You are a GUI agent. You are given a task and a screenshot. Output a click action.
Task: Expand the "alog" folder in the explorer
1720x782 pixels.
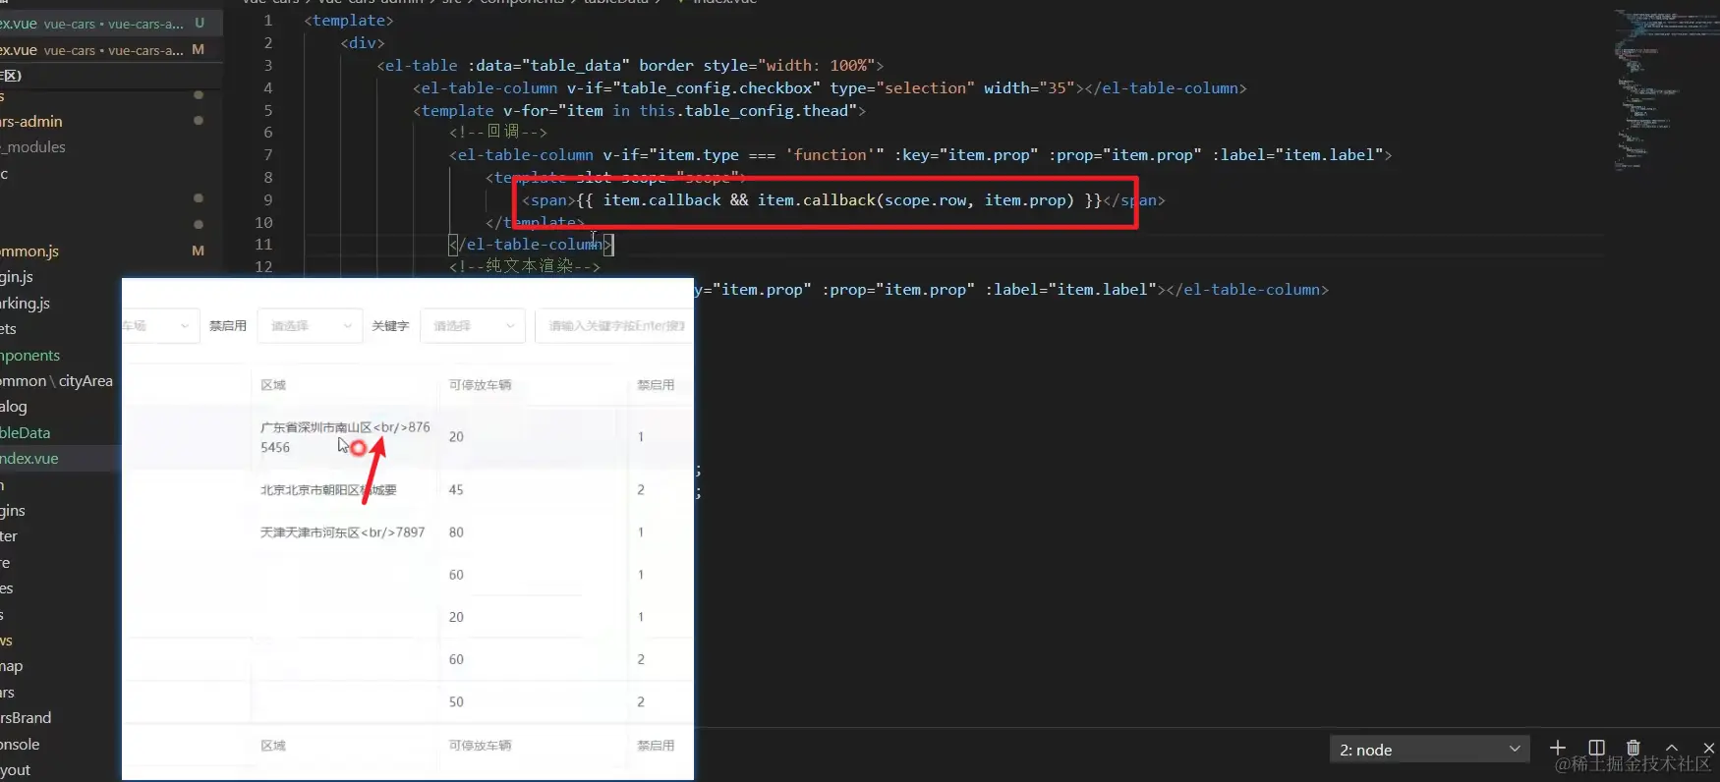14,407
